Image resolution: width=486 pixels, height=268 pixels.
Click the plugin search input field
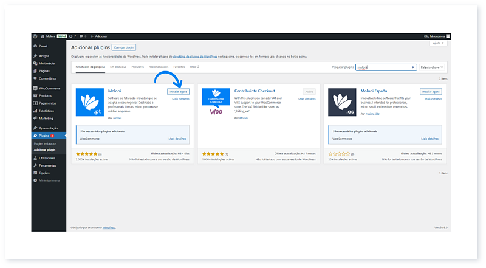(x=383, y=67)
